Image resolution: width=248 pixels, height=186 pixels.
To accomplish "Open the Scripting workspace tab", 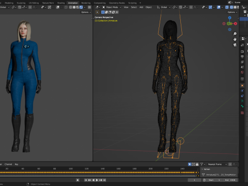I will [132, 3].
